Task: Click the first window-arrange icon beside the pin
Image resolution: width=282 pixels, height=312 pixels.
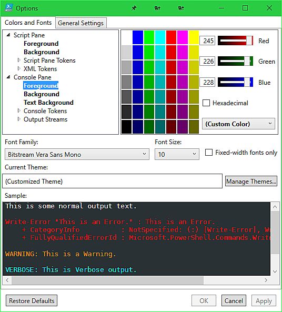Action: pos(157,8)
